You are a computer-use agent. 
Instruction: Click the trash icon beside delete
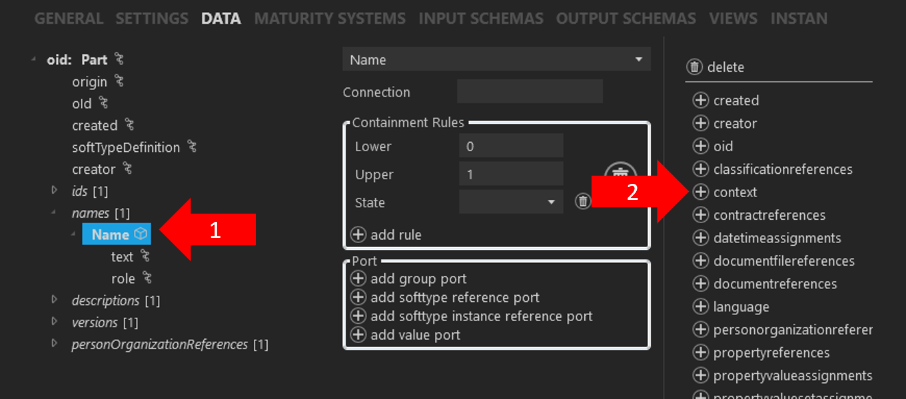(694, 67)
